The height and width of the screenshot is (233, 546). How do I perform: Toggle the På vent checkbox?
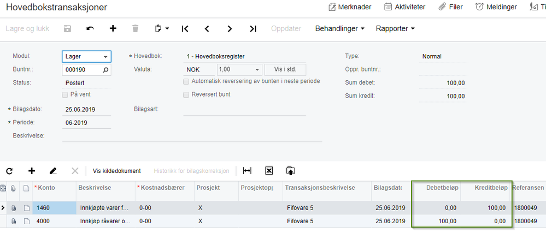coord(66,95)
